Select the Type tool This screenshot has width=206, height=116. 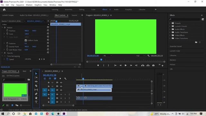pyautogui.click(x=36, y=102)
